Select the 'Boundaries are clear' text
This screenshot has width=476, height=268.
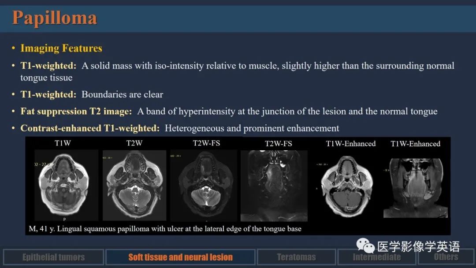pos(123,94)
